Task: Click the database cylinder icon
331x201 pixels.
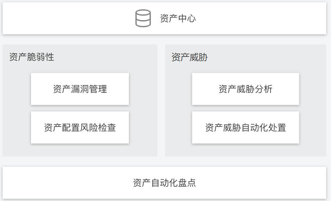Action: 143,18
